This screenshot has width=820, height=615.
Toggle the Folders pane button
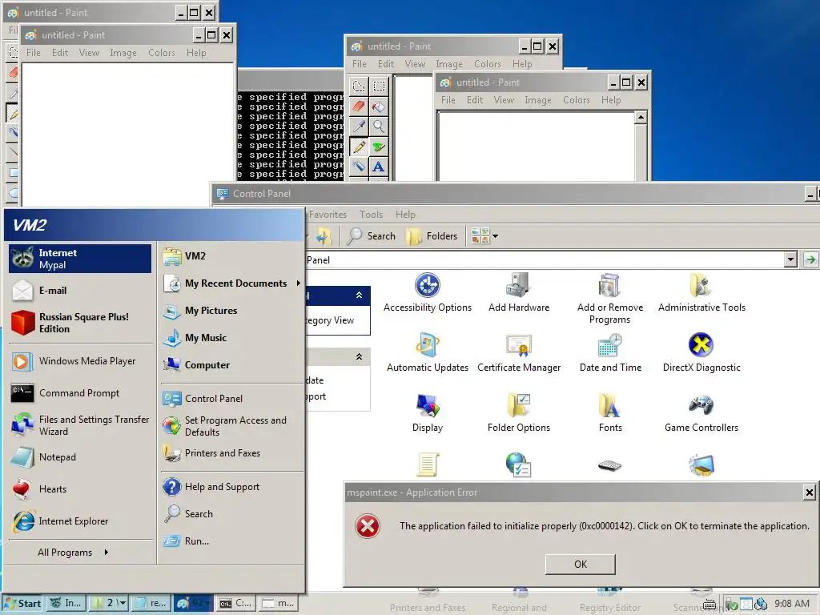click(x=432, y=236)
